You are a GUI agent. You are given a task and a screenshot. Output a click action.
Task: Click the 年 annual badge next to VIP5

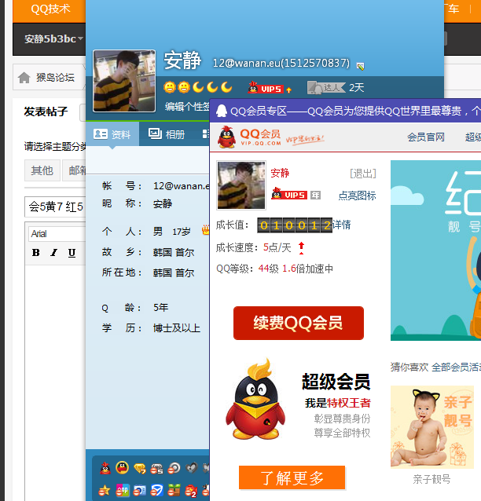point(316,195)
